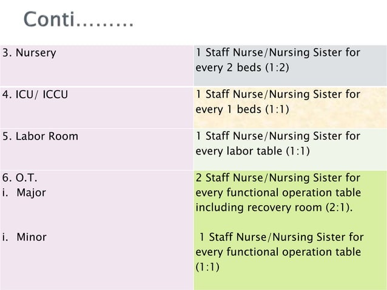Viewport: 387px width, 290px height.
Task: Select the "3. Nursery" table cell
Action: [30, 53]
